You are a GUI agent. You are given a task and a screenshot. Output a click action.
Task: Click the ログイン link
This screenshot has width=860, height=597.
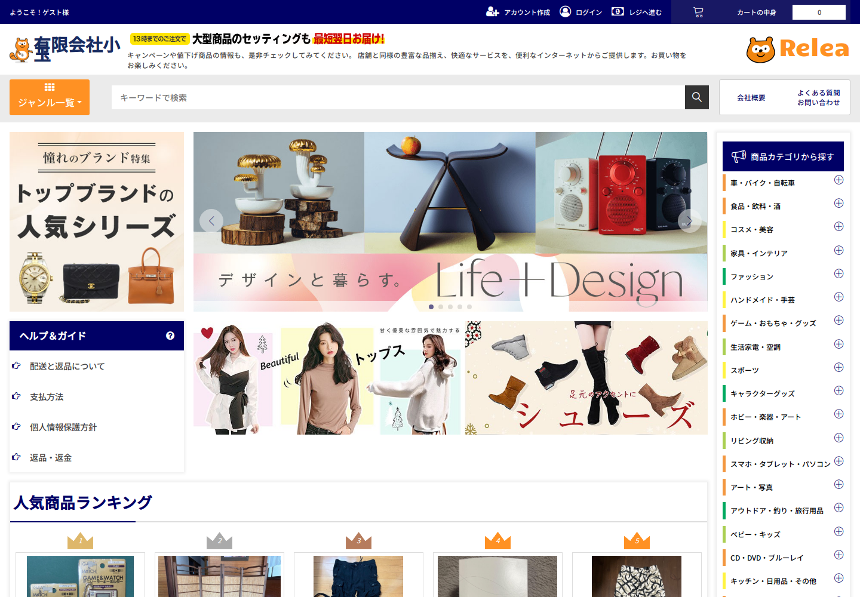point(589,12)
